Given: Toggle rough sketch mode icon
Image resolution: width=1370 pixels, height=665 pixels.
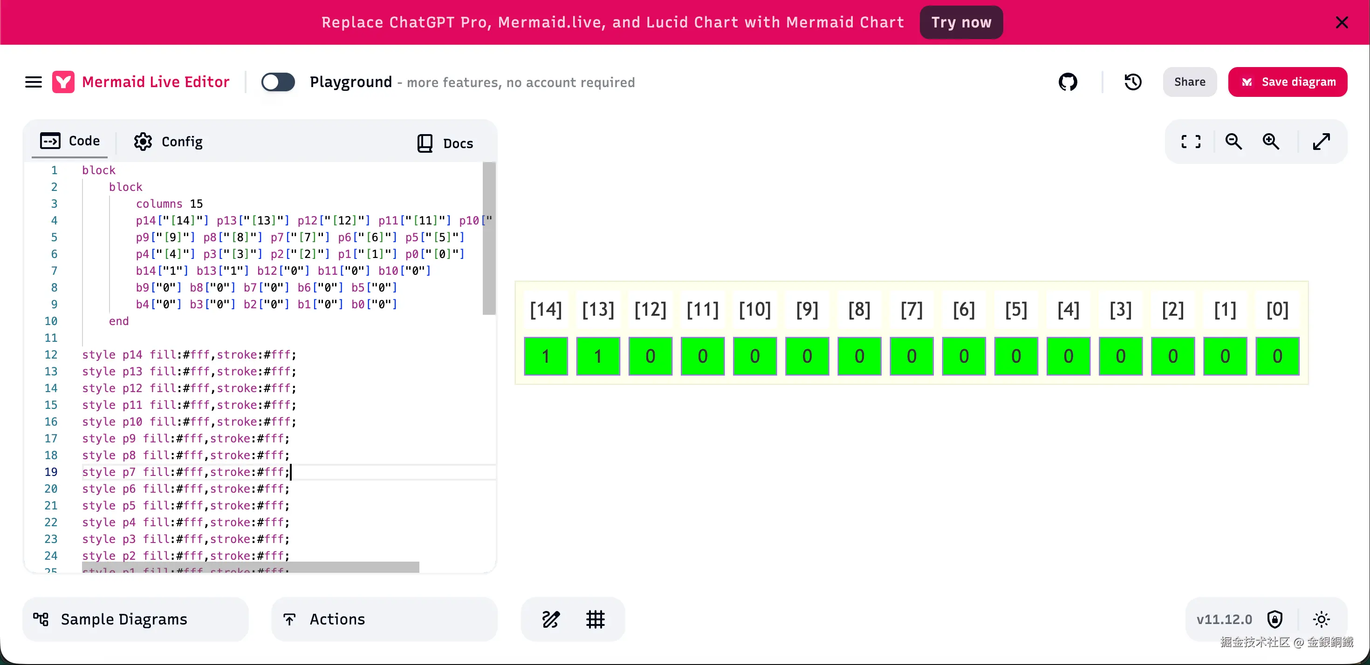Looking at the screenshot, I should click(550, 619).
